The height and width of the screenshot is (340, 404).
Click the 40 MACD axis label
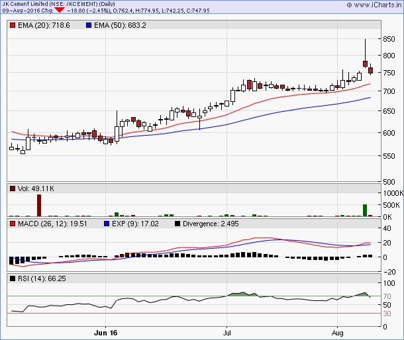click(x=387, y=228)
